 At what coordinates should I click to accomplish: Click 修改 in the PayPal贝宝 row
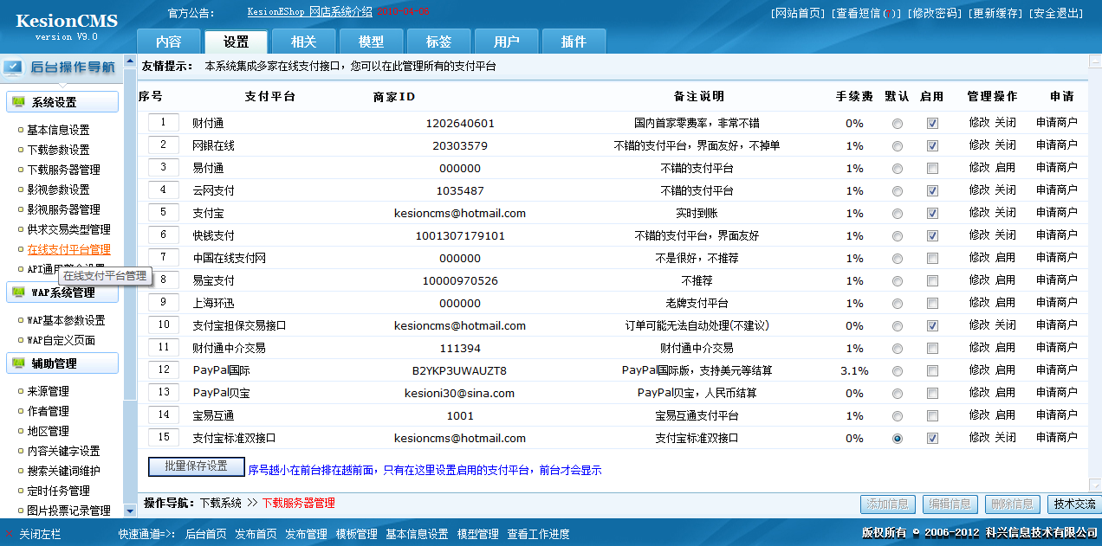point(979,393)
